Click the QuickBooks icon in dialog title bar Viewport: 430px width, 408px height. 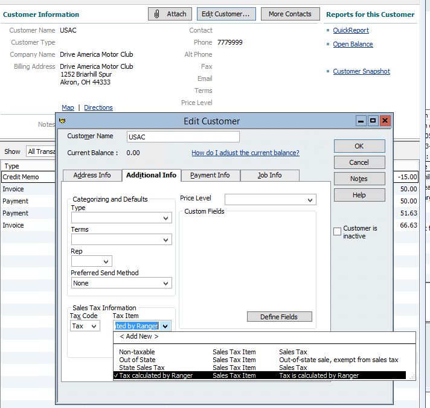pos(62,121)
